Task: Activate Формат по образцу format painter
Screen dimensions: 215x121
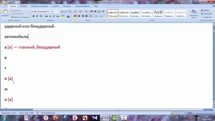Action: click(20, 17)
